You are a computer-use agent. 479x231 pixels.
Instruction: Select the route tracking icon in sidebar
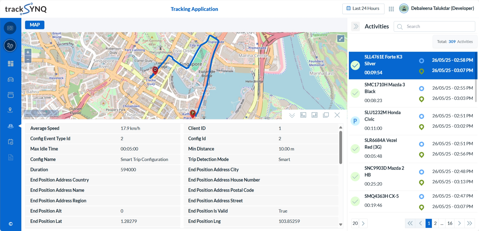(x=10, y=46)
